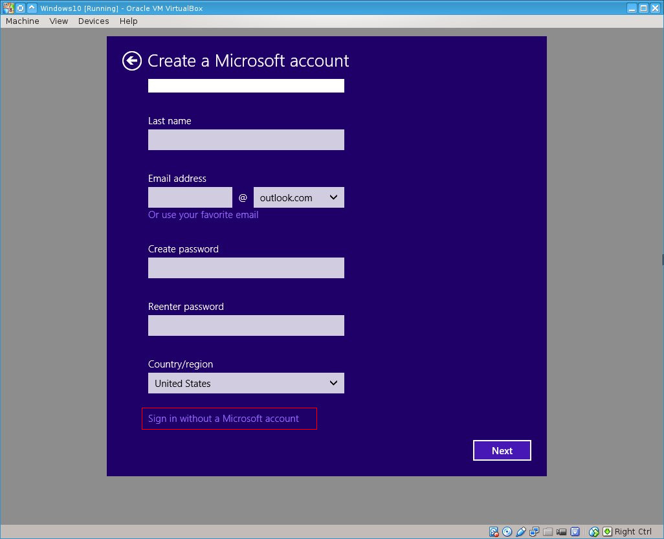
Task: Click the VirtualBox window icon in title bar
Action: 8,8
